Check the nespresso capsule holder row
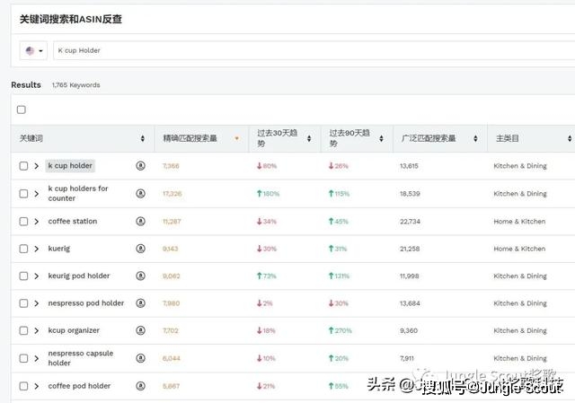 pos(23,358)
